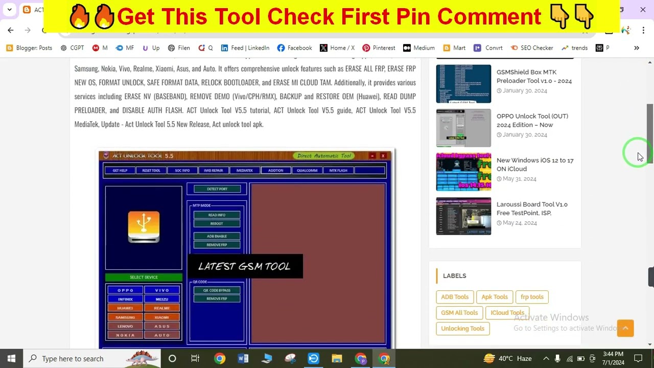Open the Convrt bookmark

488,48
